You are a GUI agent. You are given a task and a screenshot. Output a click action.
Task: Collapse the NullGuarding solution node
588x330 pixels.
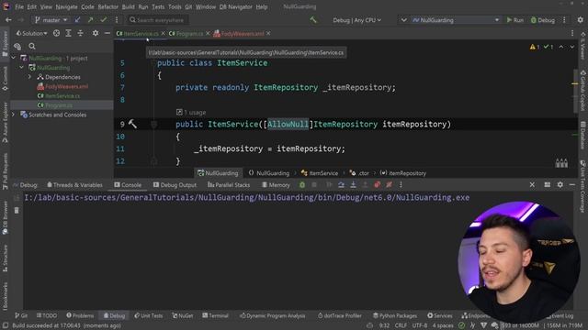click(x=14, y=58)
